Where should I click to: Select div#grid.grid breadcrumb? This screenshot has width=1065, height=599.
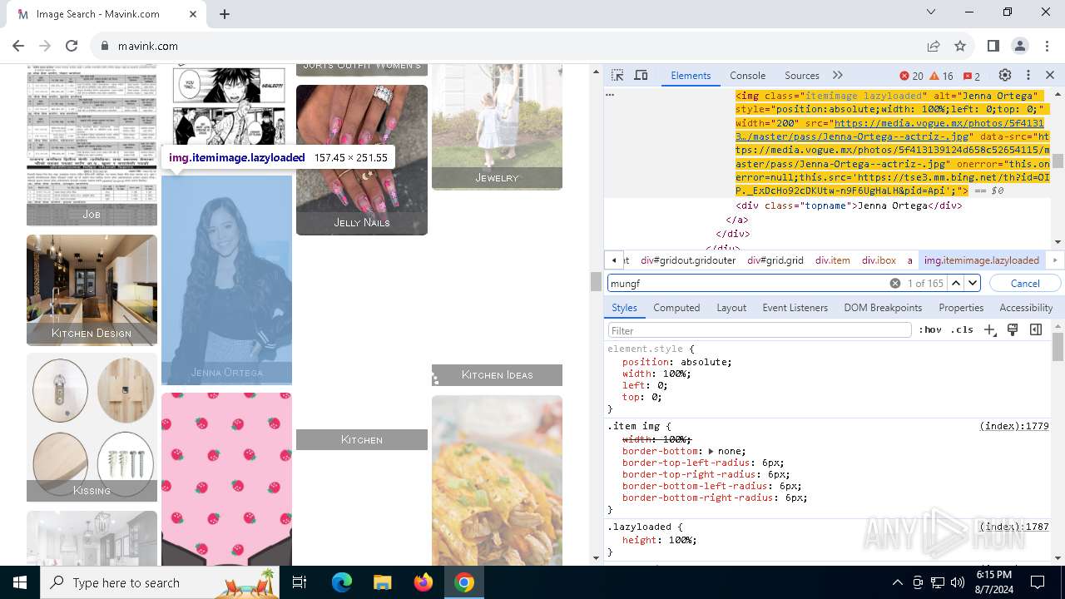point(775,260)
